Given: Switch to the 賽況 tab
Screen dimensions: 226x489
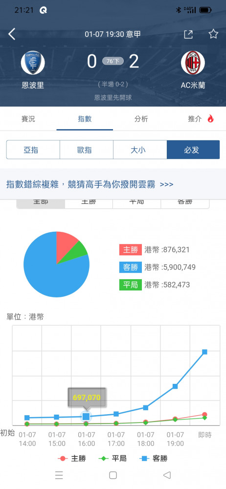Looking at the screenshot, I should tap(28, 119).
